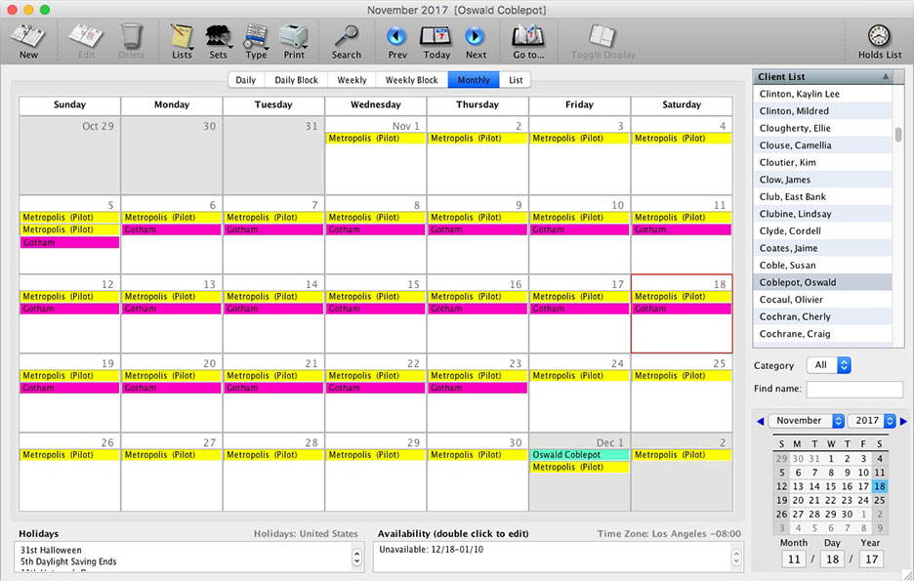
Task: Sort using the Client List header arrow
Action: (886, 76)
